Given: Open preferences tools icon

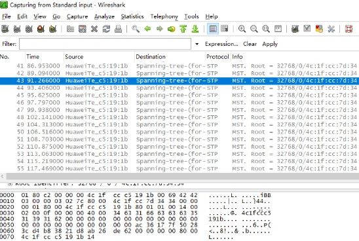Looking at the screenshot, I should pos(331,29).
